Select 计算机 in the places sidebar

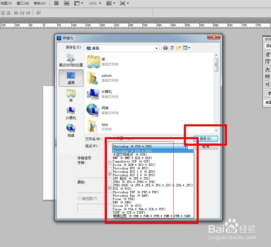71,113
